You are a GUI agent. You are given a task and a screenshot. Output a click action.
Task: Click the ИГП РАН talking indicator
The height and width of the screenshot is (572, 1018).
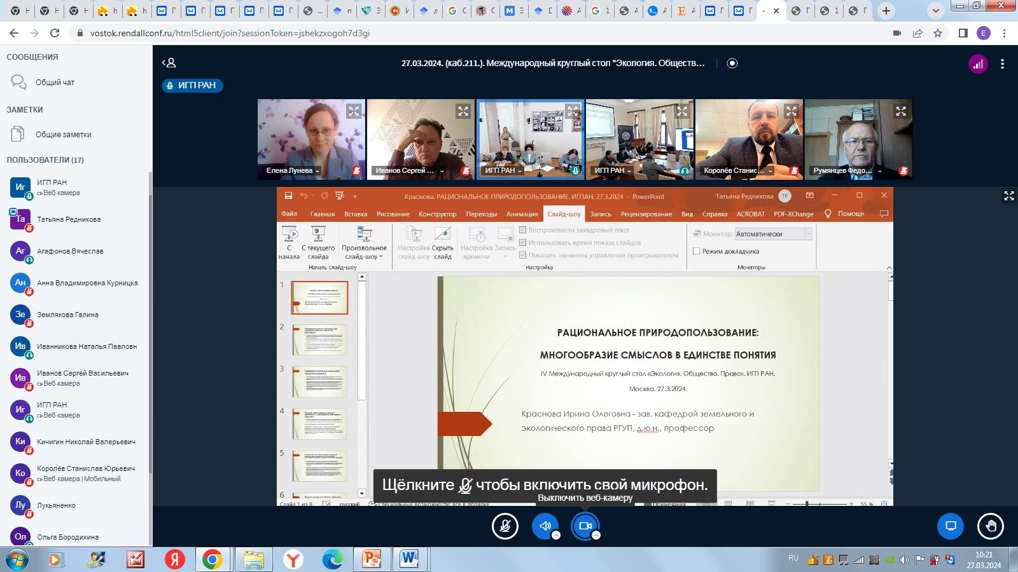[192, 85]
